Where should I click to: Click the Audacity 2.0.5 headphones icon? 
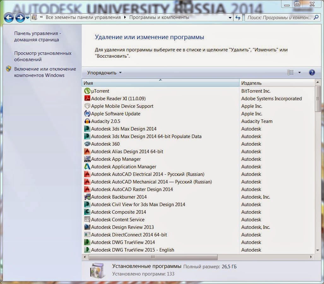87,121
